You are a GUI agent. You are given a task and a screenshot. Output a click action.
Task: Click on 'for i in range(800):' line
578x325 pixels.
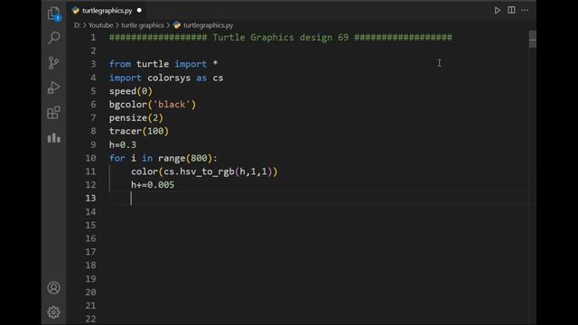pos(163,159)
